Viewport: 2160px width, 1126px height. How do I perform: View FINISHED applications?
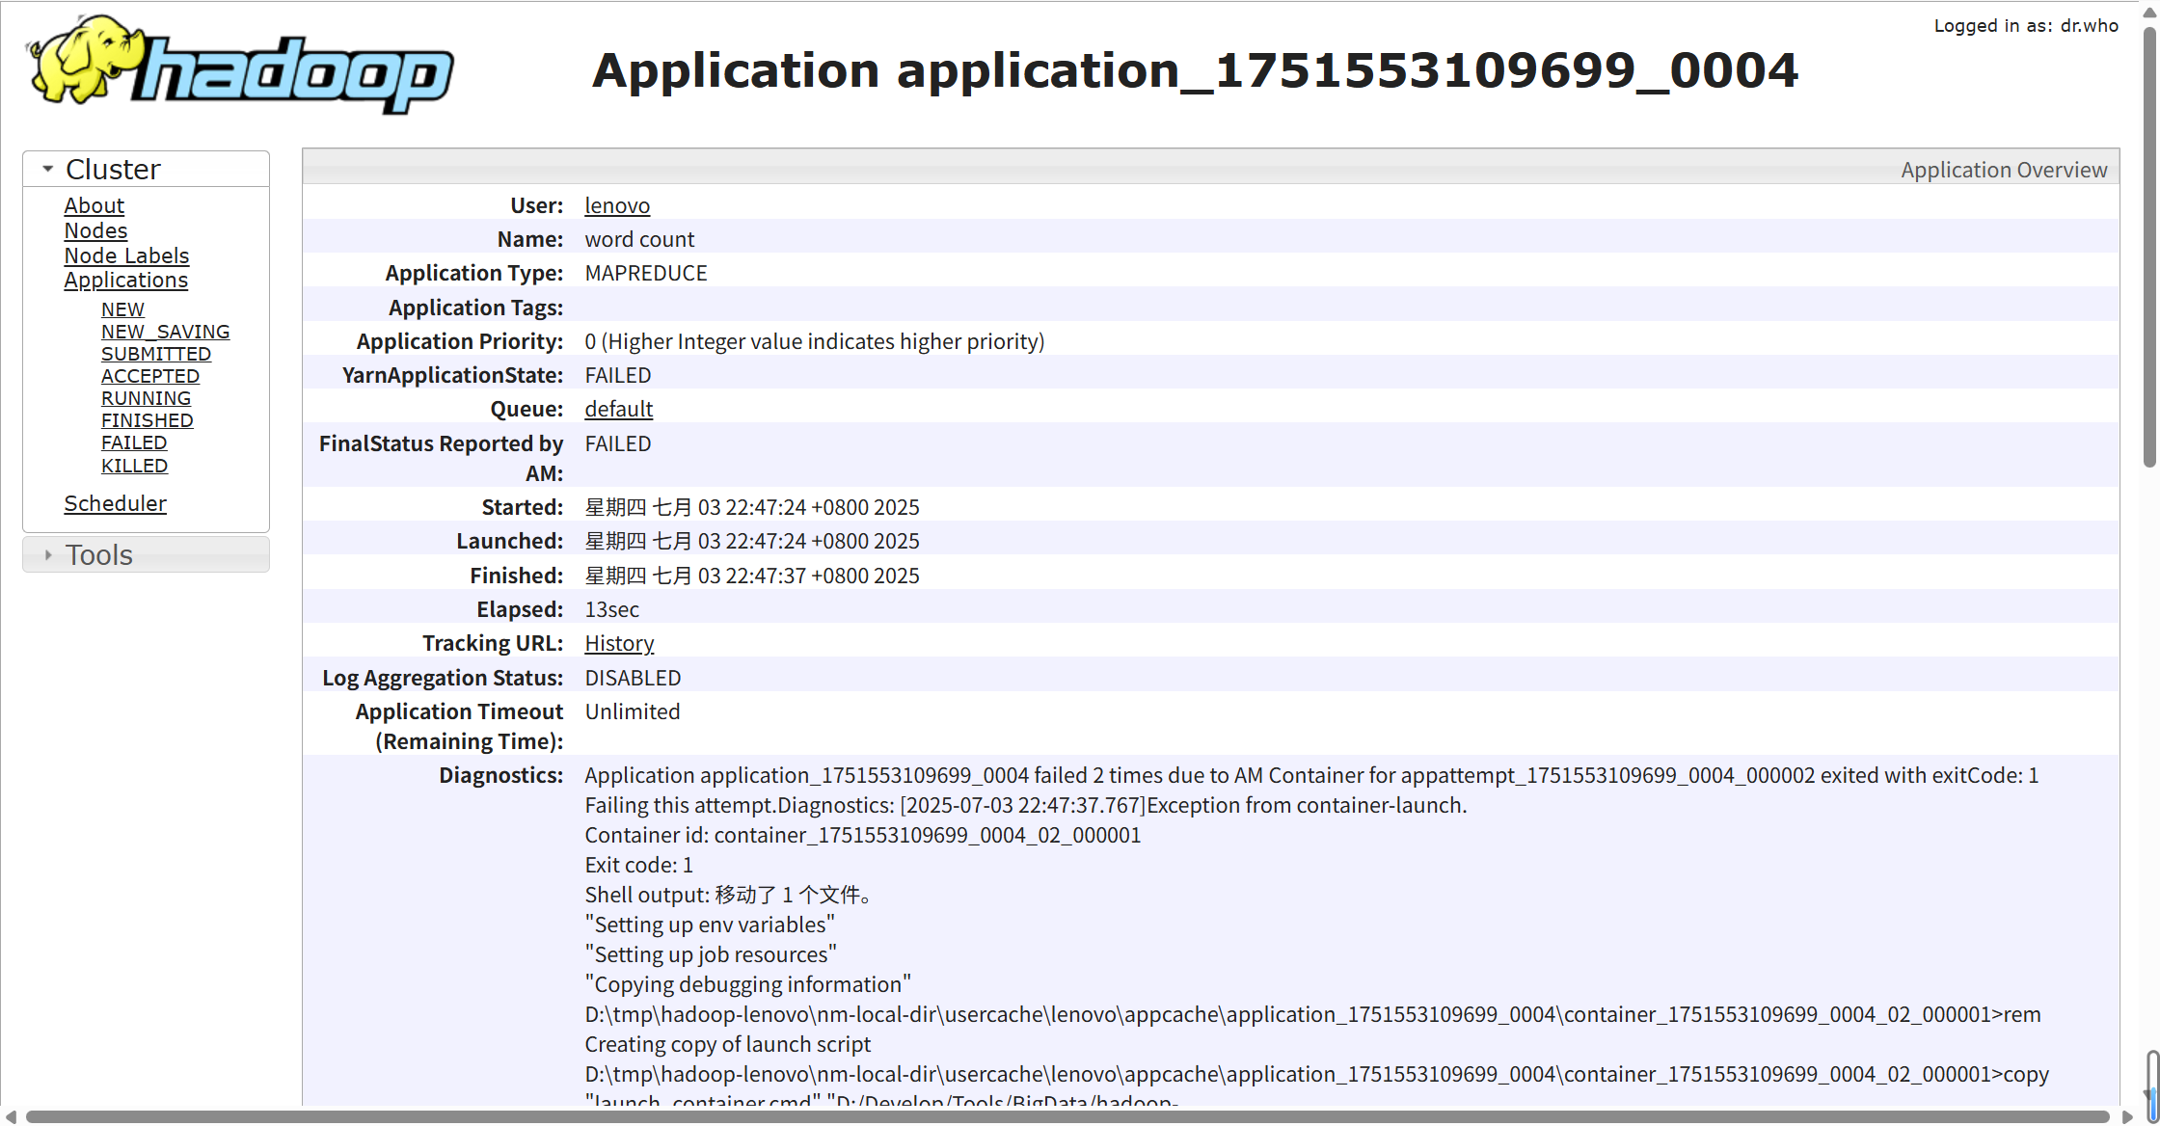point(147,420)
